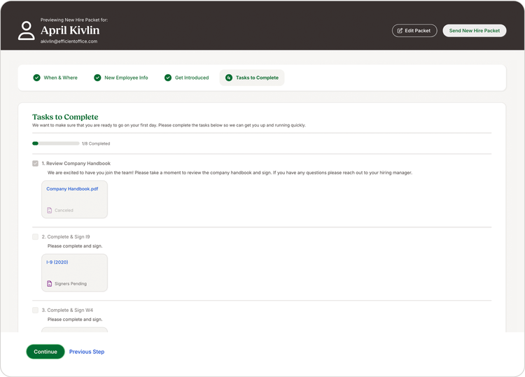
Task: Check the Complete & Sign I9 task
Action: pyautogui.click(x=35, y=236)
